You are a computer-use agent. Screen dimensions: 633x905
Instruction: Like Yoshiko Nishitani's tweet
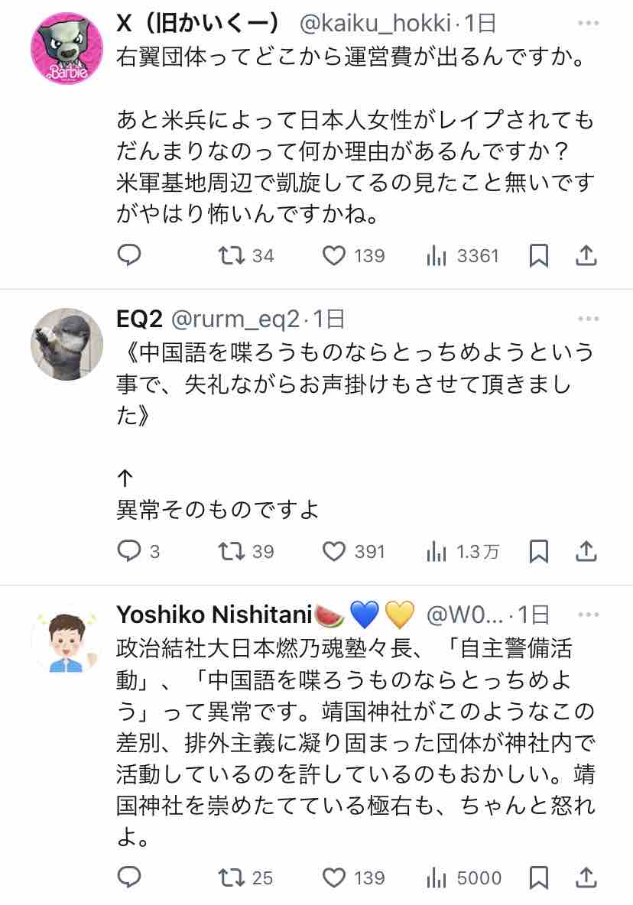(x=334, y=877)
